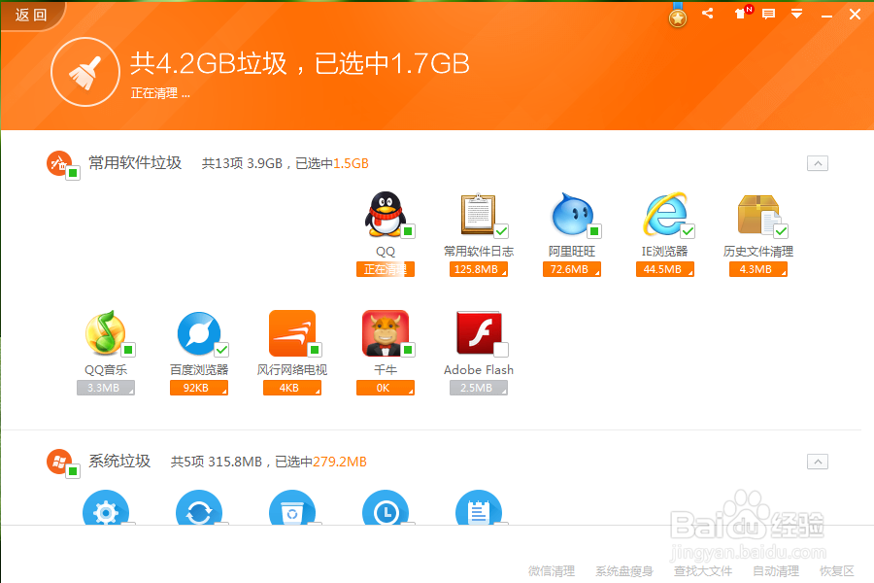The height and width of the screenshot is (583, 874).
Task: Click the broom cleaning icon
Action: pyautogui.click(x=85, y=72)
